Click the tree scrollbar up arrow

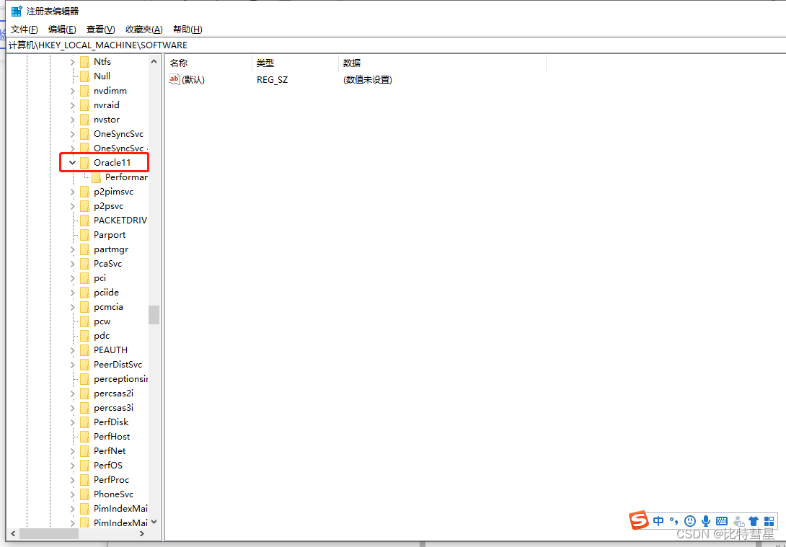click(154, 61)
